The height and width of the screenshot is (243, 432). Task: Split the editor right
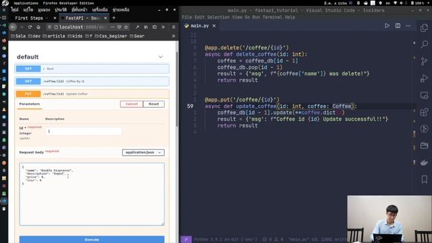click(398, 26)
